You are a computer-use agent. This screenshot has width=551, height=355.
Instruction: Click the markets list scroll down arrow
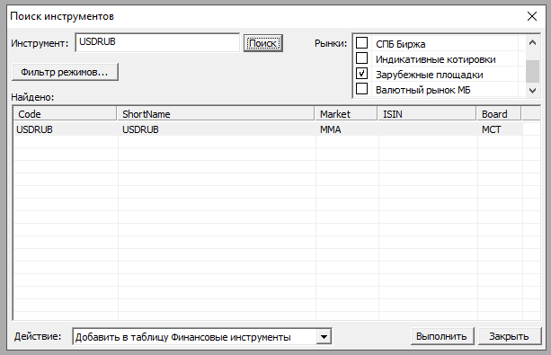tap(532, 91)
